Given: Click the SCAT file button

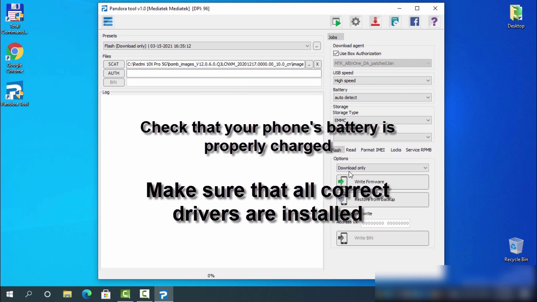Looking at the screenshot, I should pos(114,64).
